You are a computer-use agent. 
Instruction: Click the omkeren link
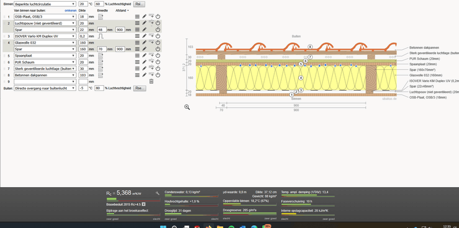71,10
